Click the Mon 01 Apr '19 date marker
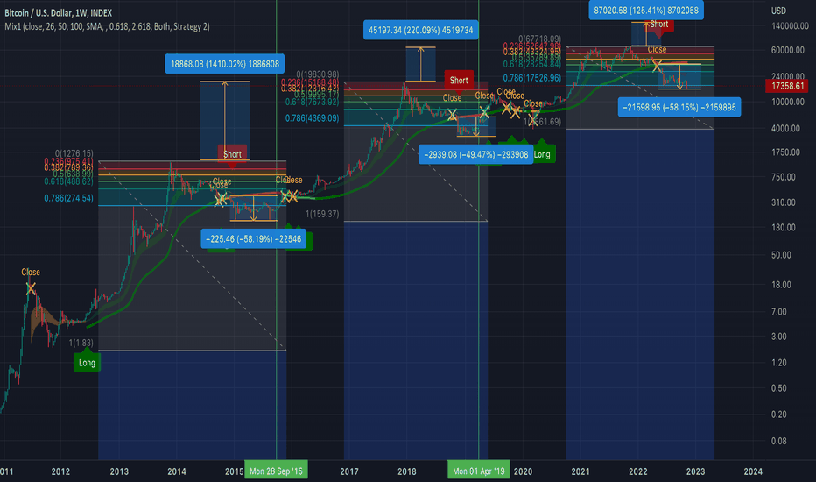This screenshot has height=482, width=816. 478,471
